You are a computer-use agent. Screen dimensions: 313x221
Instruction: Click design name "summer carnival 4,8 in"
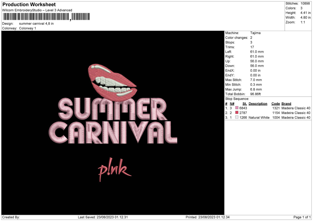point(37,23)
